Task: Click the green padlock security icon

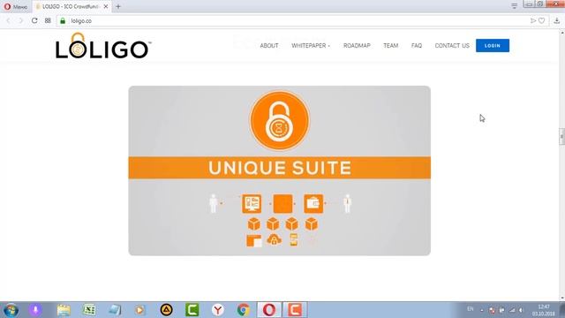Action: coord(63,21)
